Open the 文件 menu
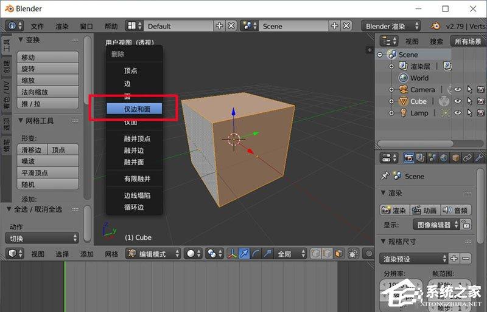Viewport: 487px width, 312px height. pyautogui.click(x=37, y=26)
